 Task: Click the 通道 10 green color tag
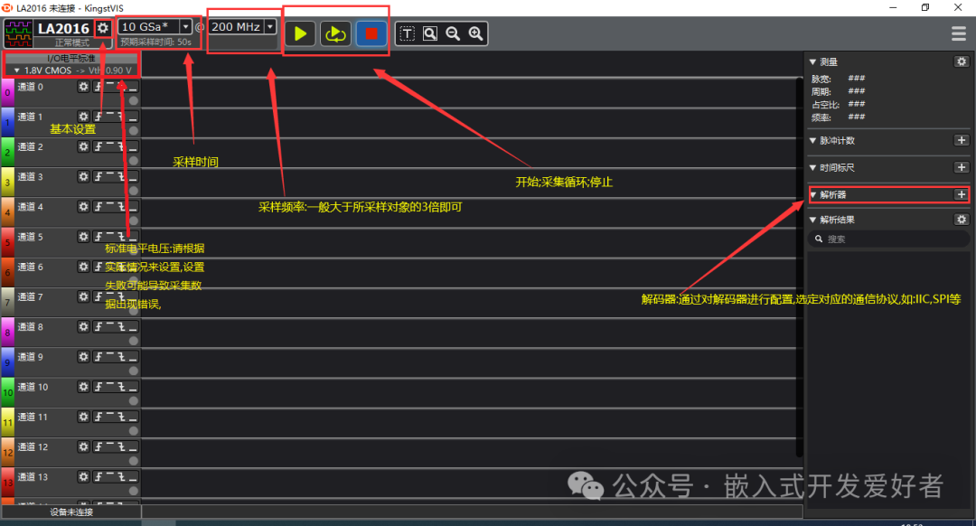(7, 391)
